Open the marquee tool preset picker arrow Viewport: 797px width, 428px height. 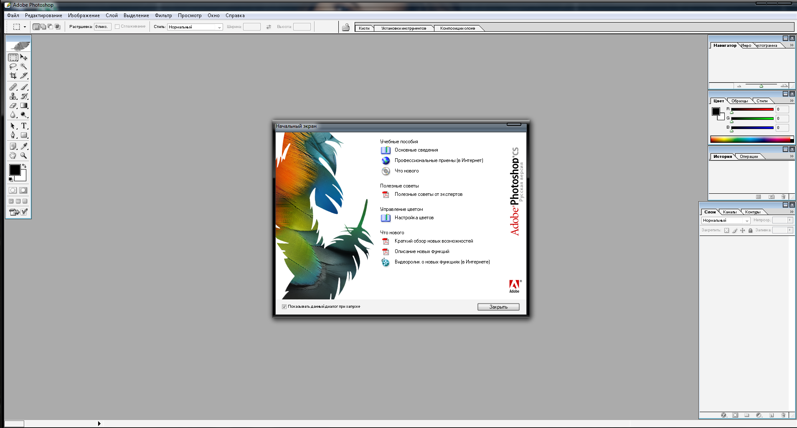click(25, 27)
